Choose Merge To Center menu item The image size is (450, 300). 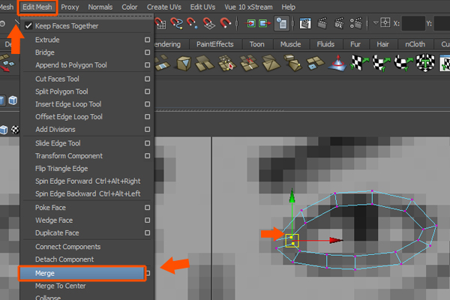87,286
